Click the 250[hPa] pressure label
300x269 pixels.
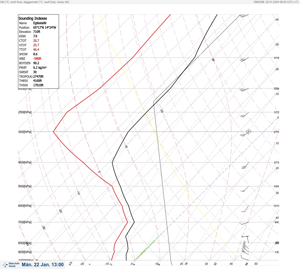pos(25,112)
